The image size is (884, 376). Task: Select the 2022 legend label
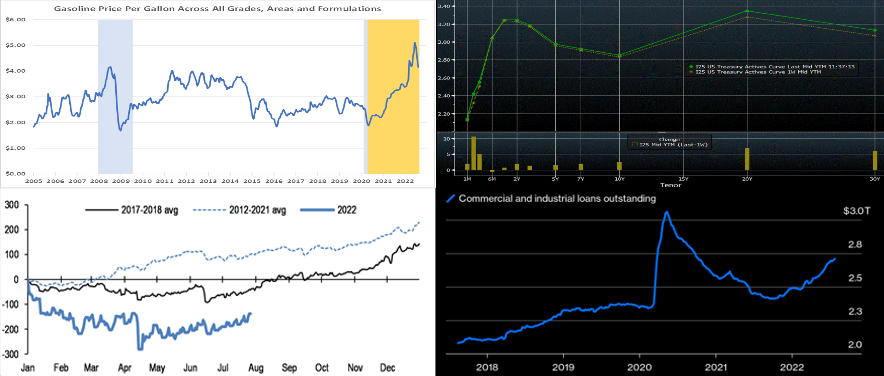(x=346, y=210)
